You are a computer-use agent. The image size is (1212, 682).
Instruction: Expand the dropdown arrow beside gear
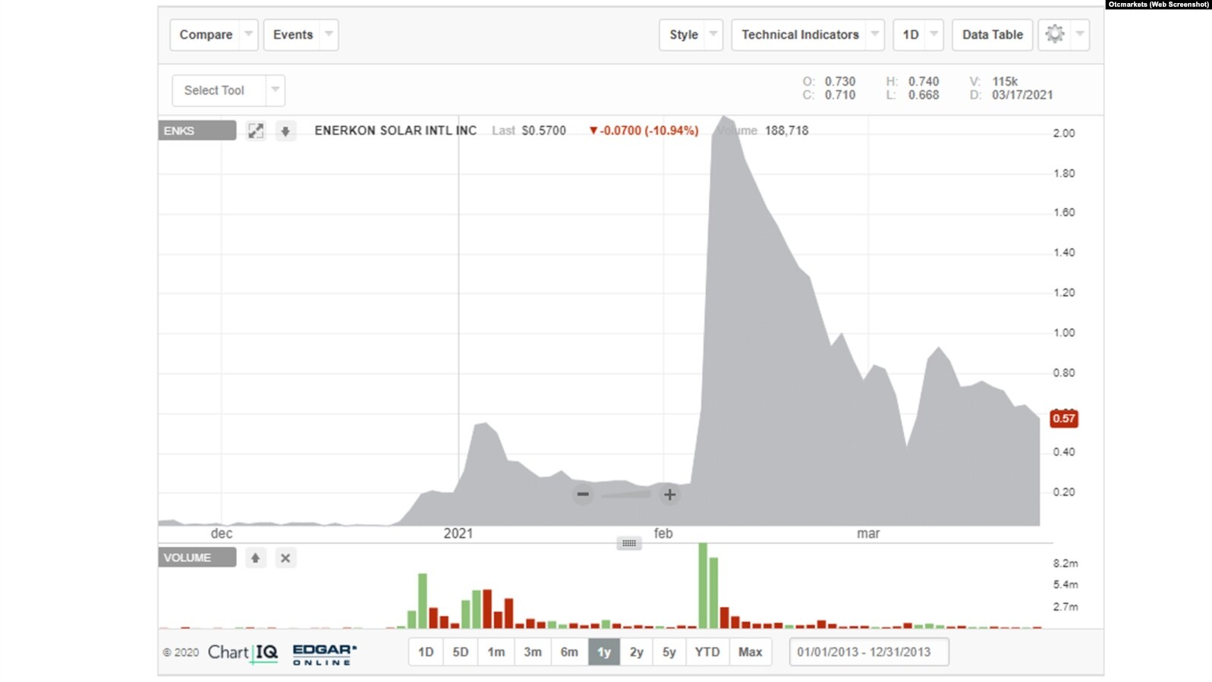point(1080,35)
